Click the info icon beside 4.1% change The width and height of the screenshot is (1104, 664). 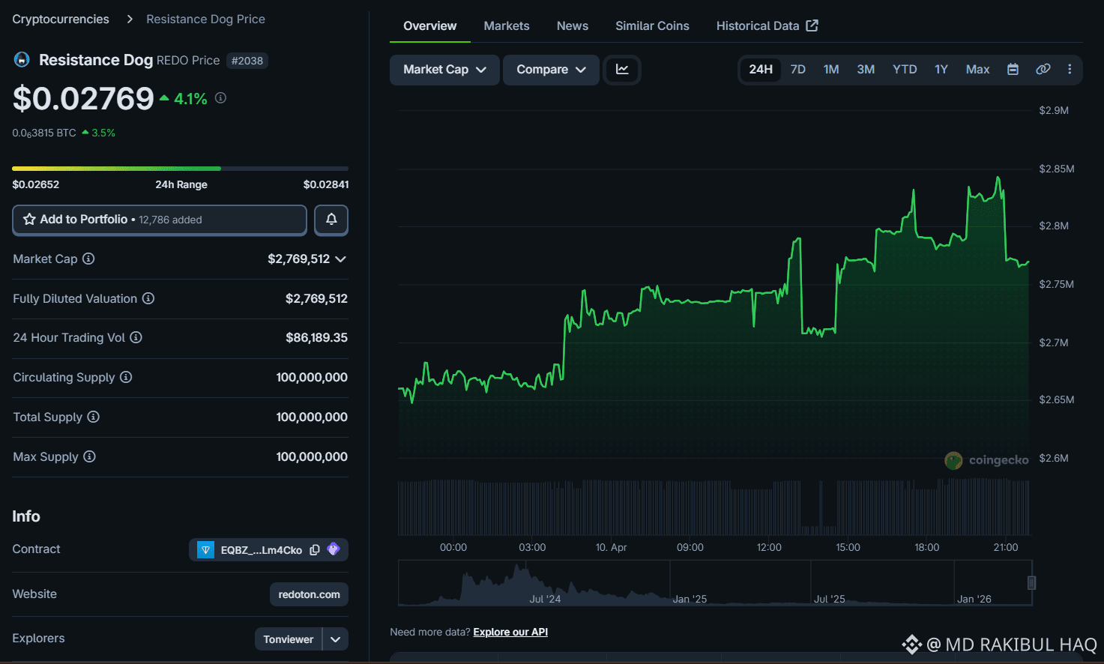click(220, 97)
